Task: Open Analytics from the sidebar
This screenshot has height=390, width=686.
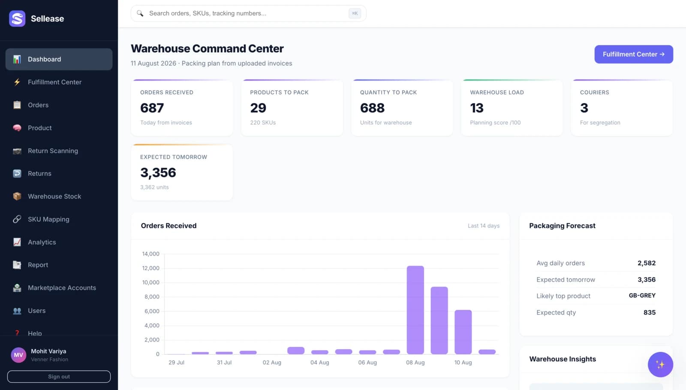Action: pos(59,242)
